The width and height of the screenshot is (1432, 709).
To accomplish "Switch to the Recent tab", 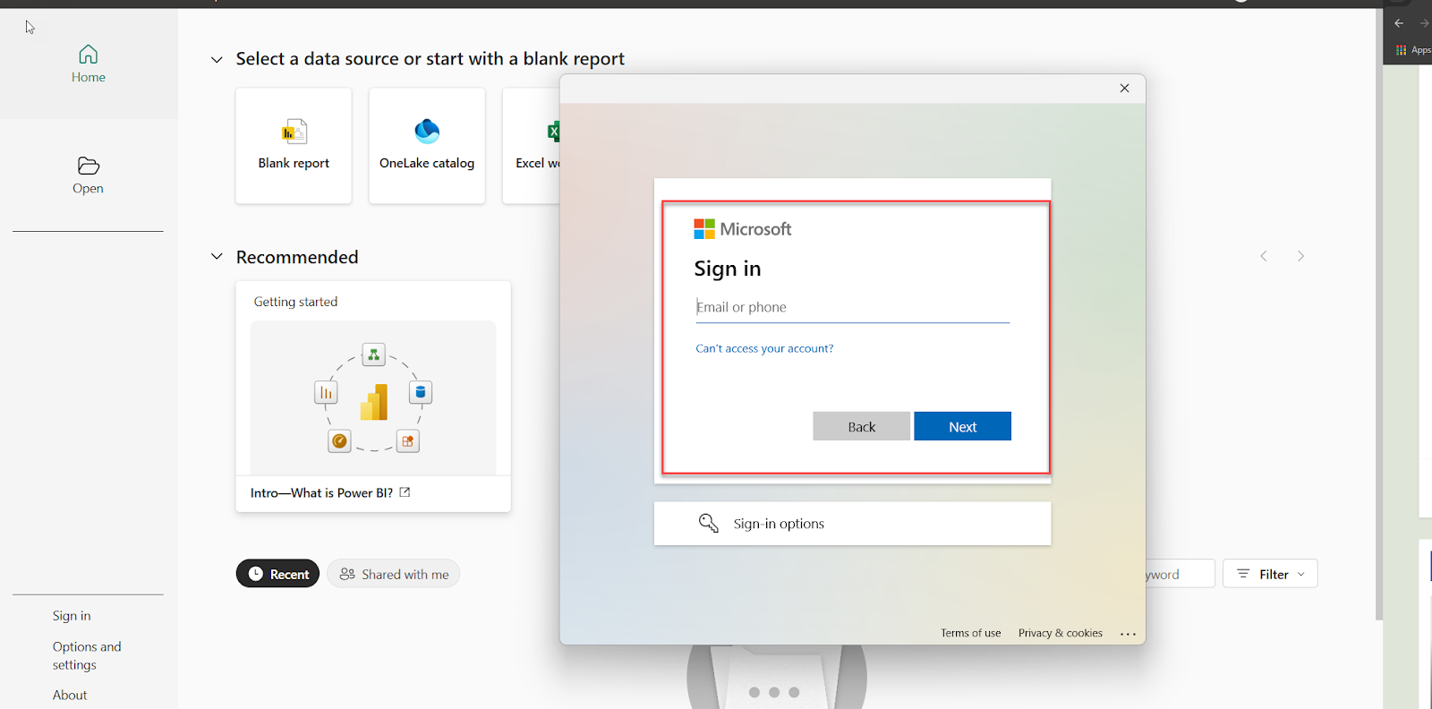I will [277, 574].
